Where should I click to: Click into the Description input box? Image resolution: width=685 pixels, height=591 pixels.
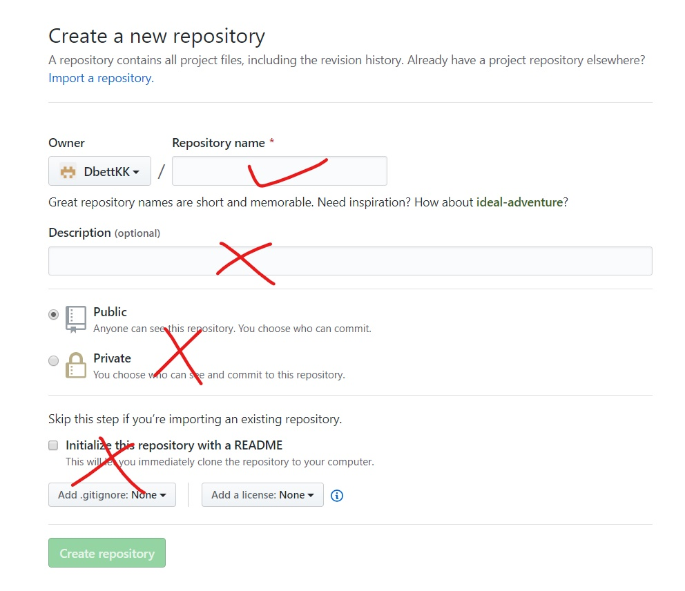click(350, 261)
